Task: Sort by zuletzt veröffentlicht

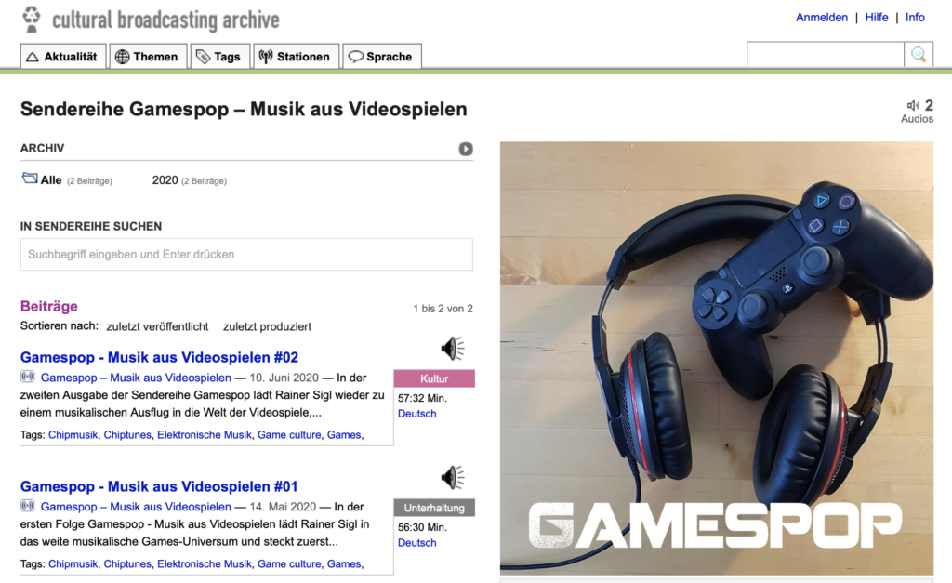Action: point(157,326)
